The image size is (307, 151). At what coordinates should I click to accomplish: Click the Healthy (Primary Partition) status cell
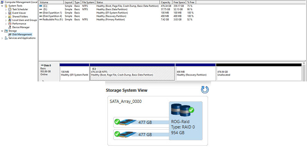click(111, 20)
